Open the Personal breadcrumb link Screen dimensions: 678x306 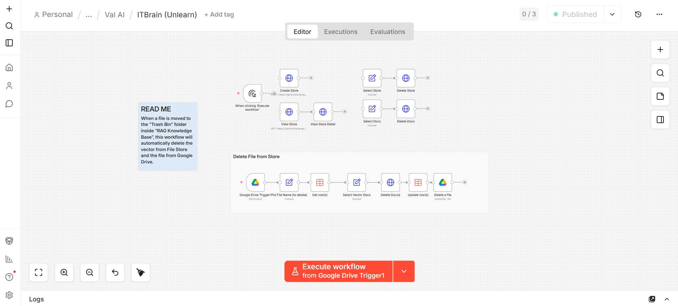pos(53,15)
